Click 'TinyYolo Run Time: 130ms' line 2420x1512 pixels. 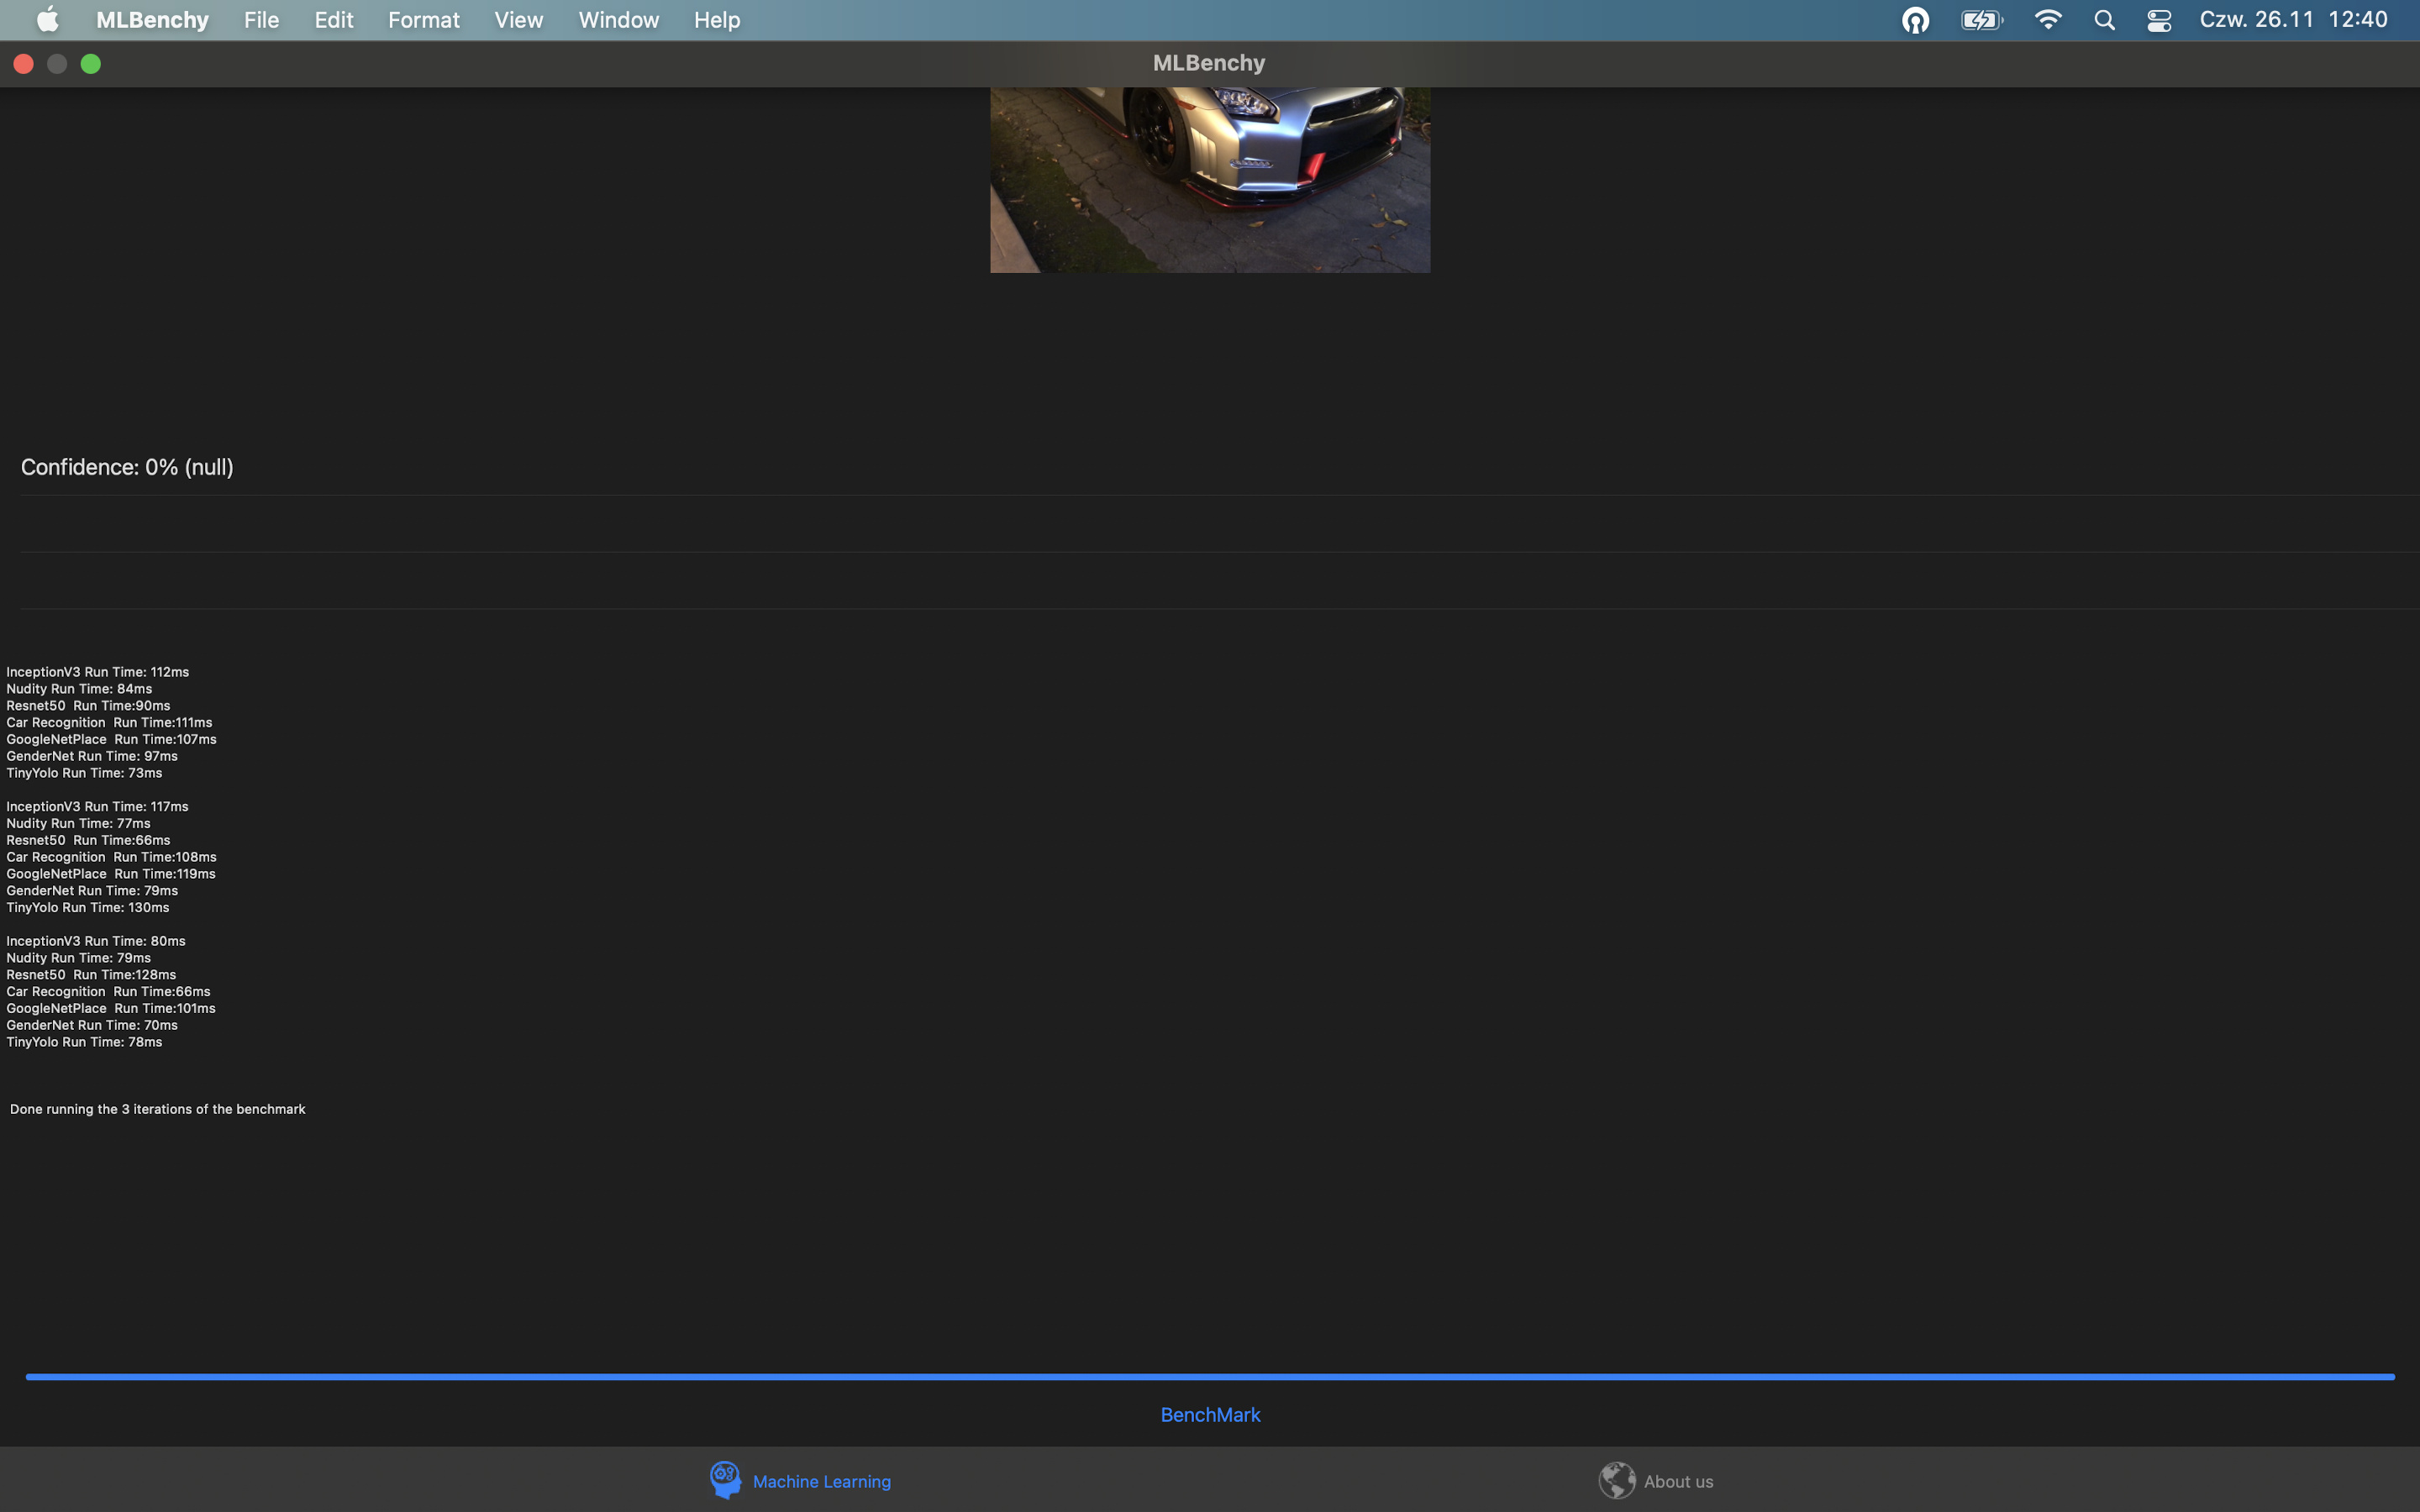coord(88,908)
